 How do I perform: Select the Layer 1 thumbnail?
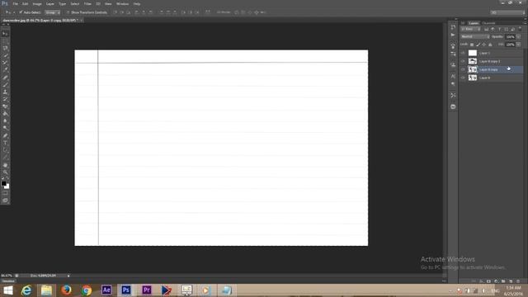click(473, 53)
